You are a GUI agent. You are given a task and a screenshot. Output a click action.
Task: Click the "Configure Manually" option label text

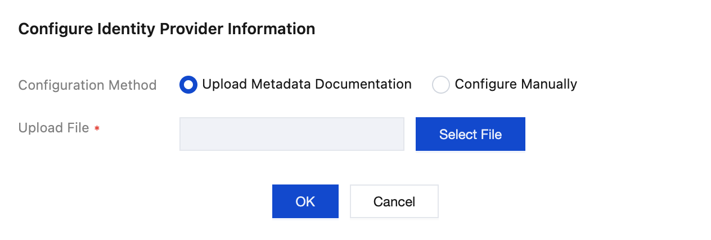click(x=516, y=84)
